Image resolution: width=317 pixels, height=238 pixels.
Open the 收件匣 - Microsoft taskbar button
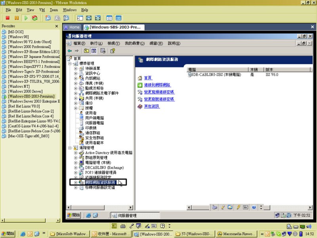point(111,234)
